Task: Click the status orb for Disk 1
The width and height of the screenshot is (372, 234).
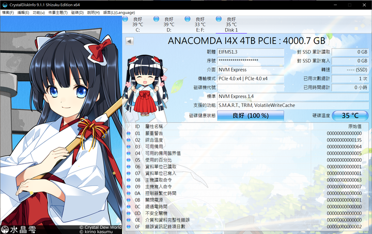Action: (x=219, y=19)
